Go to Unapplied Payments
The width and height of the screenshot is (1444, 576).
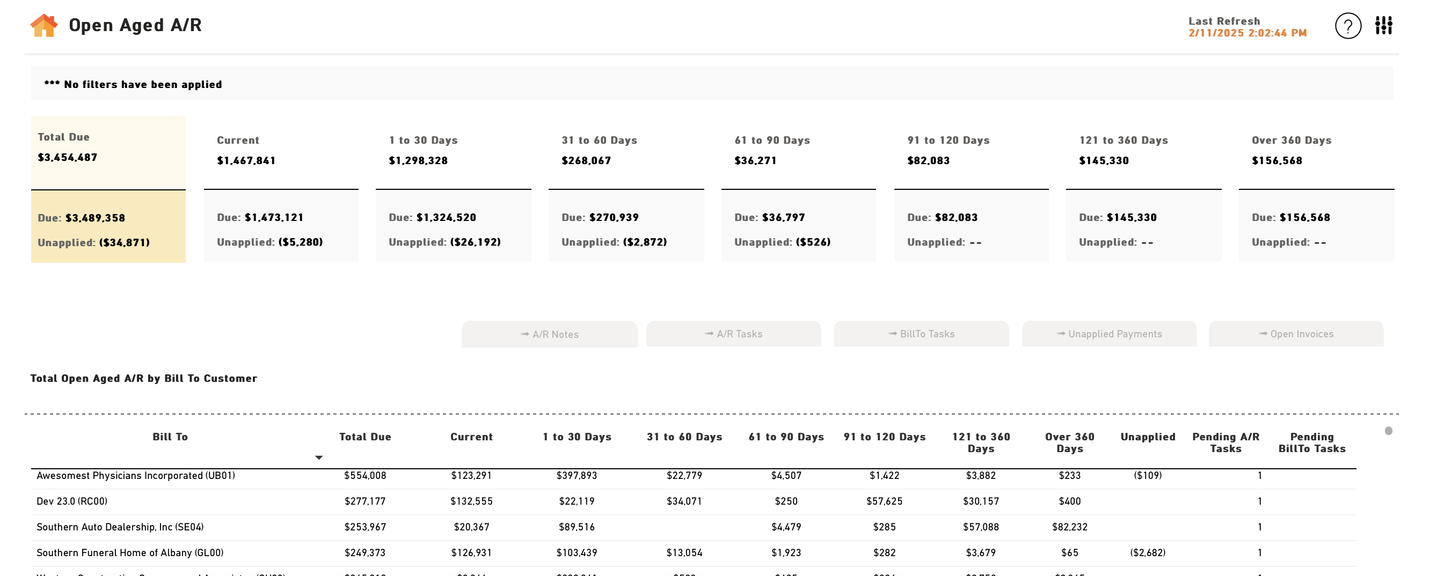1109,334
